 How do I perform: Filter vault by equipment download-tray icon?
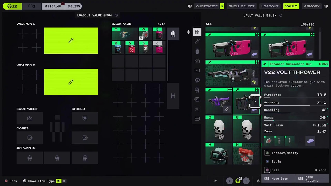[x=197, y=61]
